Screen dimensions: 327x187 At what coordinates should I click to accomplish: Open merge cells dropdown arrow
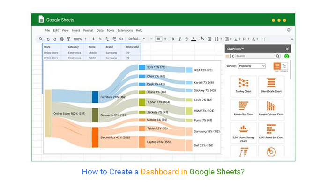coord(221,39)
